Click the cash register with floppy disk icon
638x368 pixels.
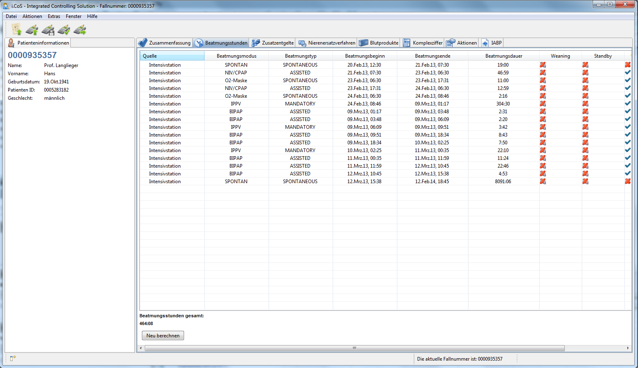pos(48,30)
